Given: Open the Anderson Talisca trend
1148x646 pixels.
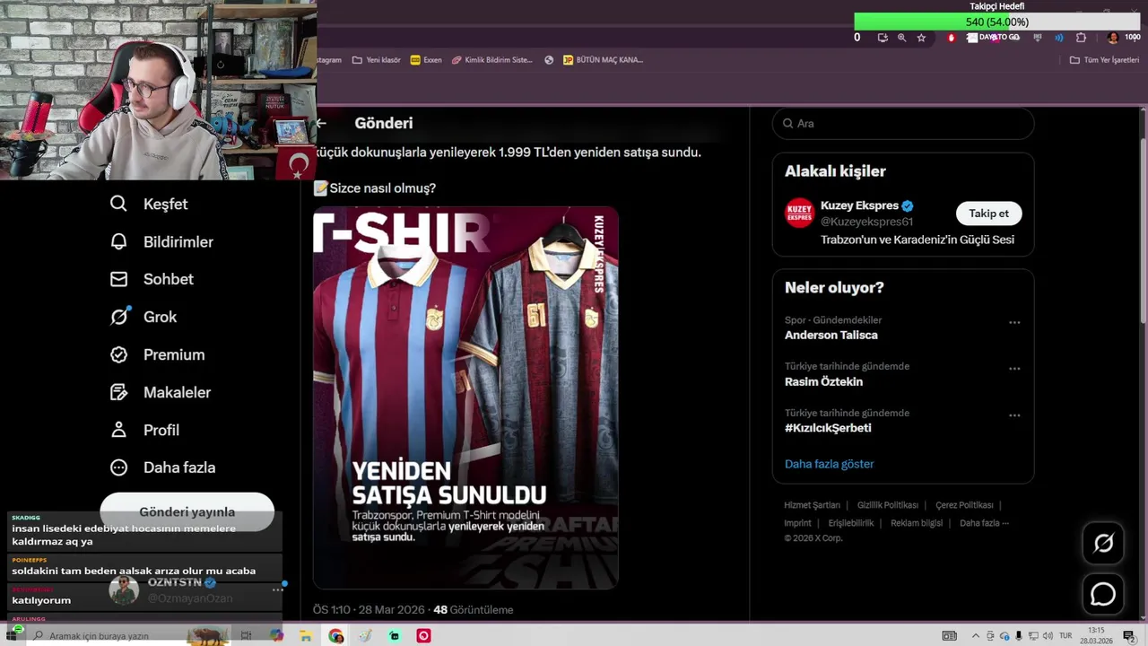Looking at the screenshot, I should coord(831,336).
